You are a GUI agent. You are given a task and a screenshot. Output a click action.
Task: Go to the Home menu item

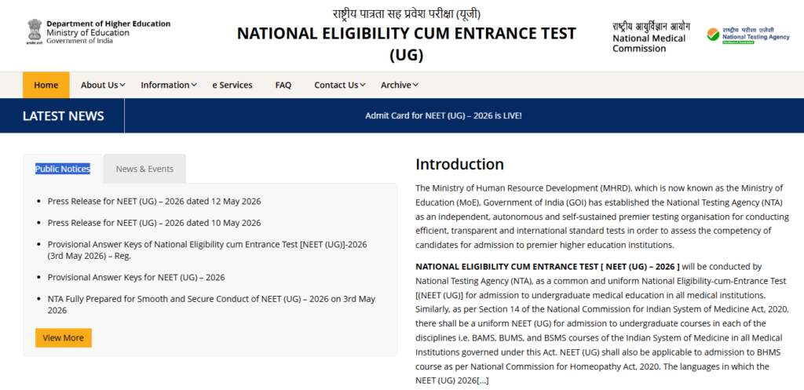[46, 85]
